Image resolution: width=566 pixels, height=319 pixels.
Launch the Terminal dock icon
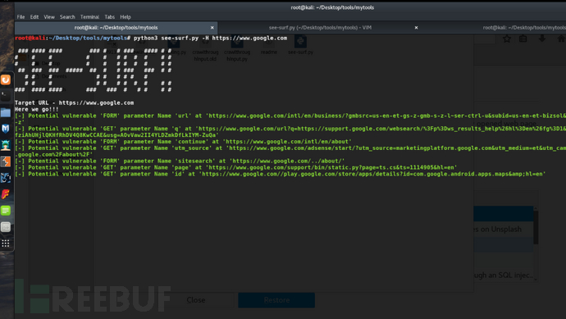click(x=6, y=96)
